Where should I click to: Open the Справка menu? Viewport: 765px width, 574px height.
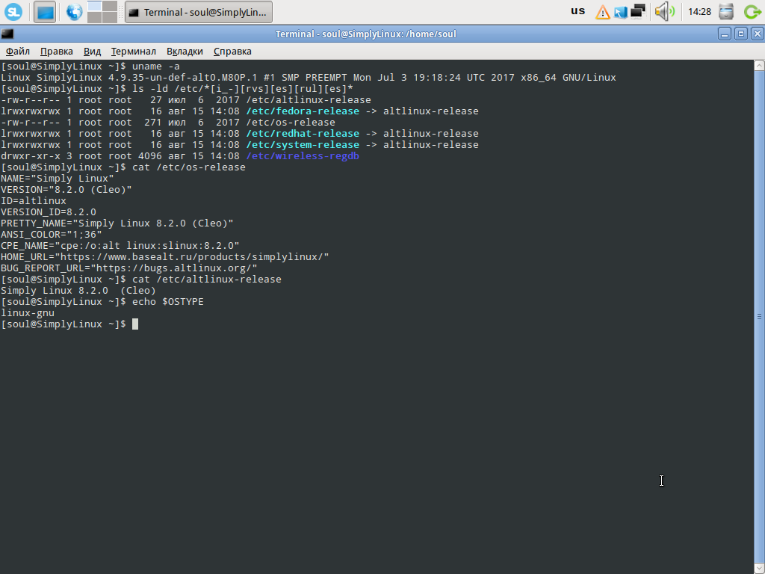pos(232,52)
